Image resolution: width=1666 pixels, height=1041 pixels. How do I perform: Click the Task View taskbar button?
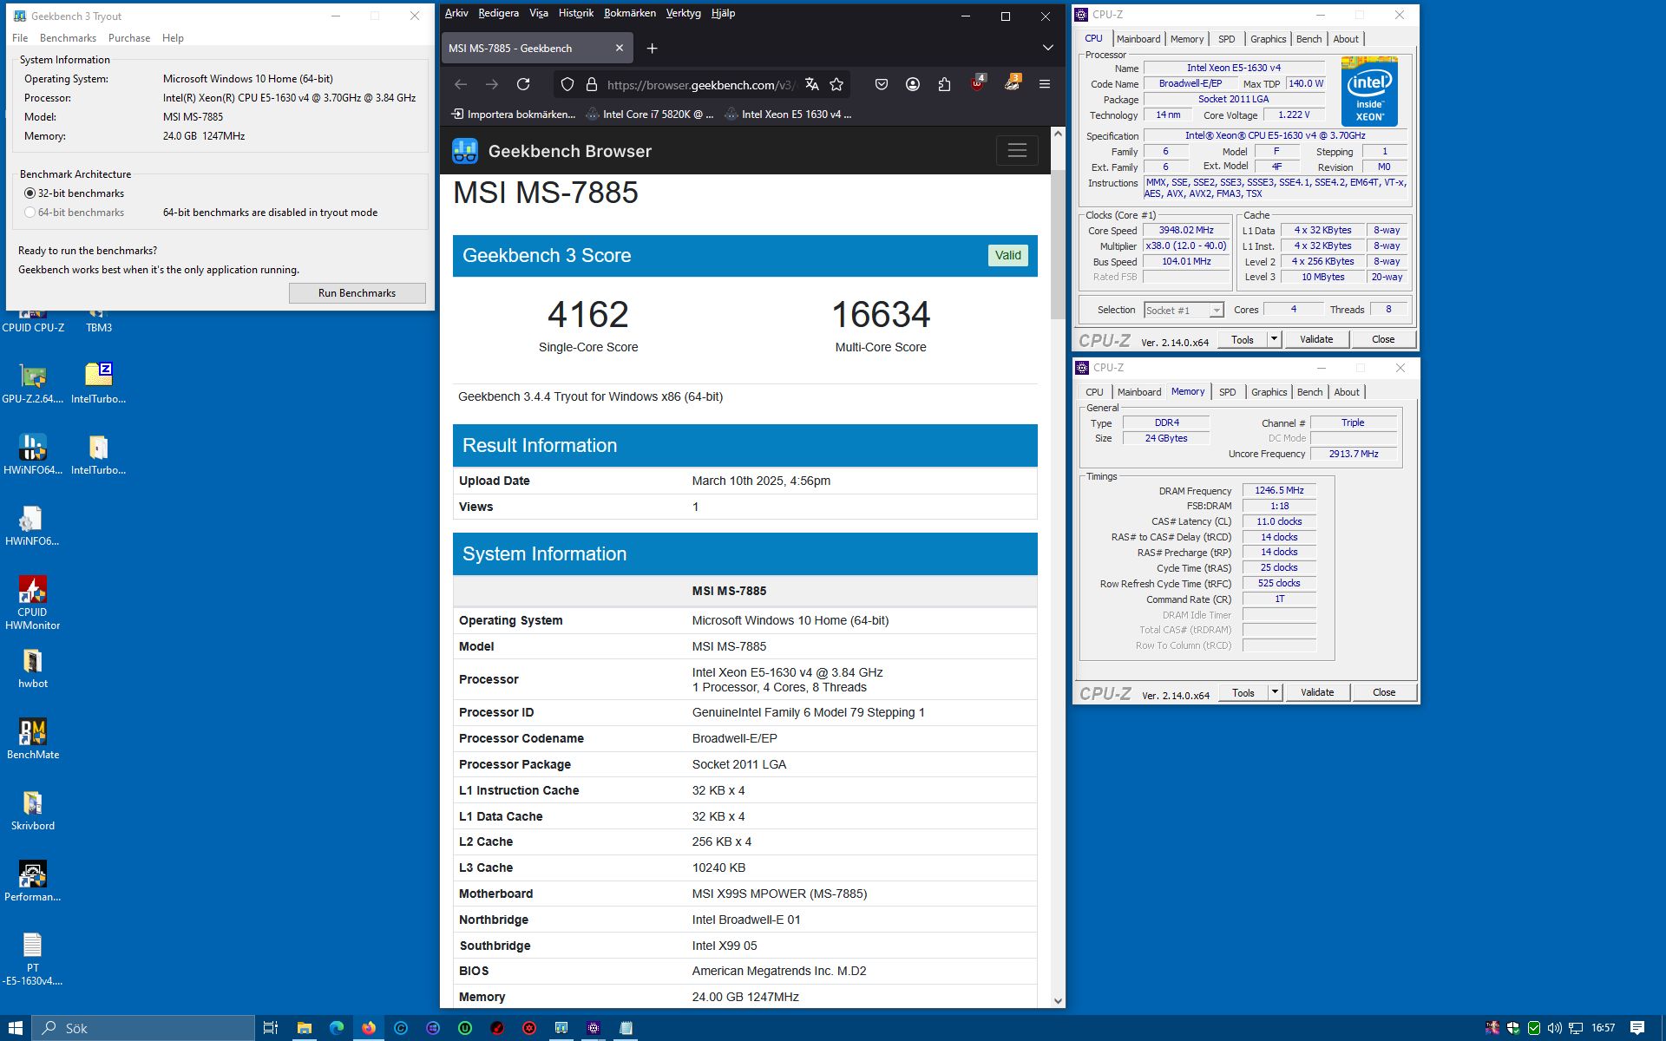click(x=271, y=1028)
